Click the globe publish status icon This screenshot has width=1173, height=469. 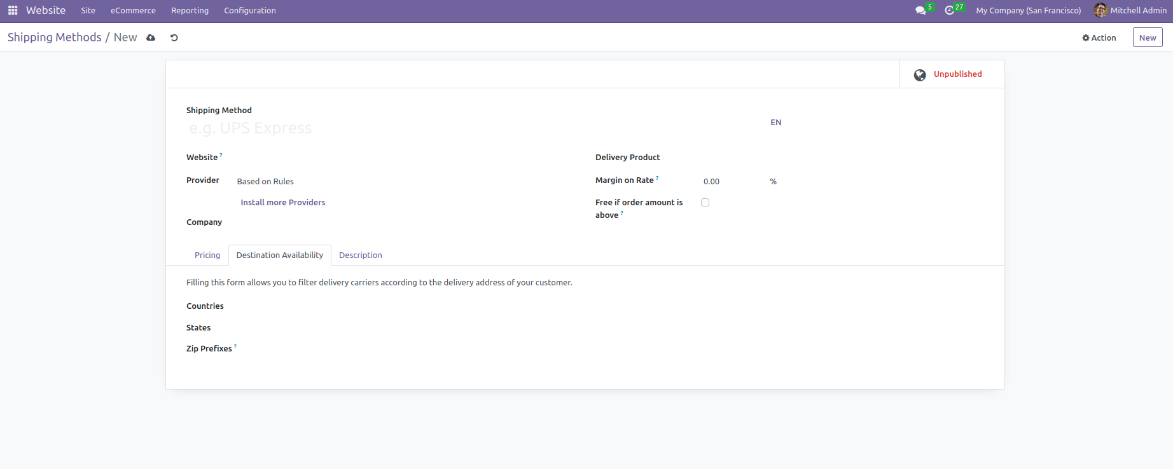coord(920,75)
